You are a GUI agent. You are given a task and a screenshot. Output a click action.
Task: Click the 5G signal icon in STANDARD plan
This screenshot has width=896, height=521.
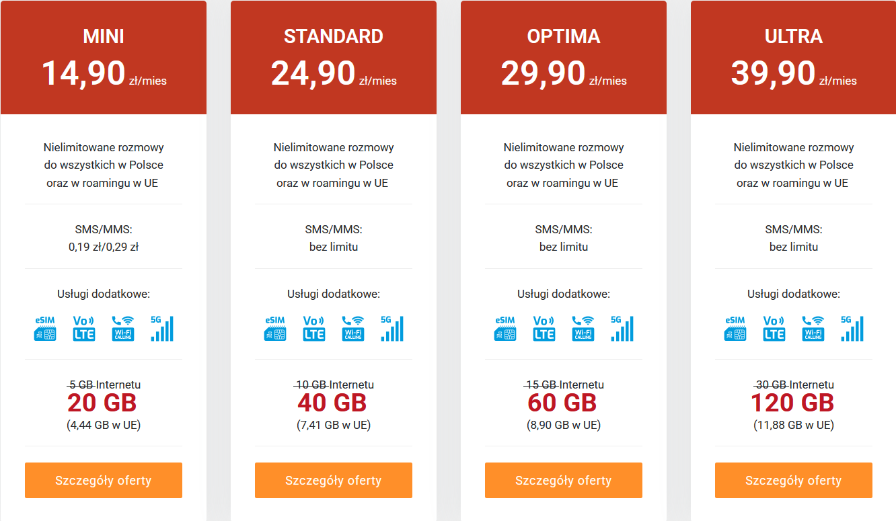click(x=392, y=329)
